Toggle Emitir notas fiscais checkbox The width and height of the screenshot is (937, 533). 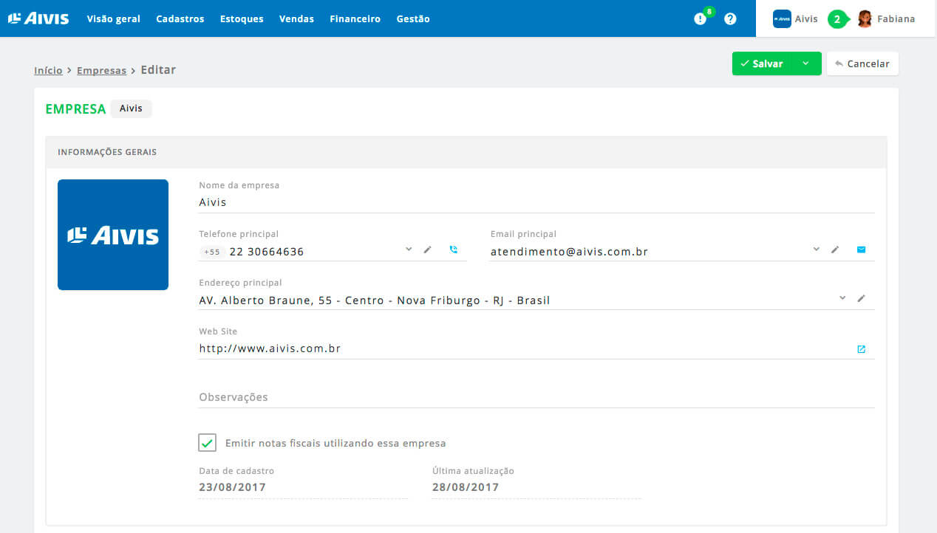pyautogui.click(x=207, y=443)
